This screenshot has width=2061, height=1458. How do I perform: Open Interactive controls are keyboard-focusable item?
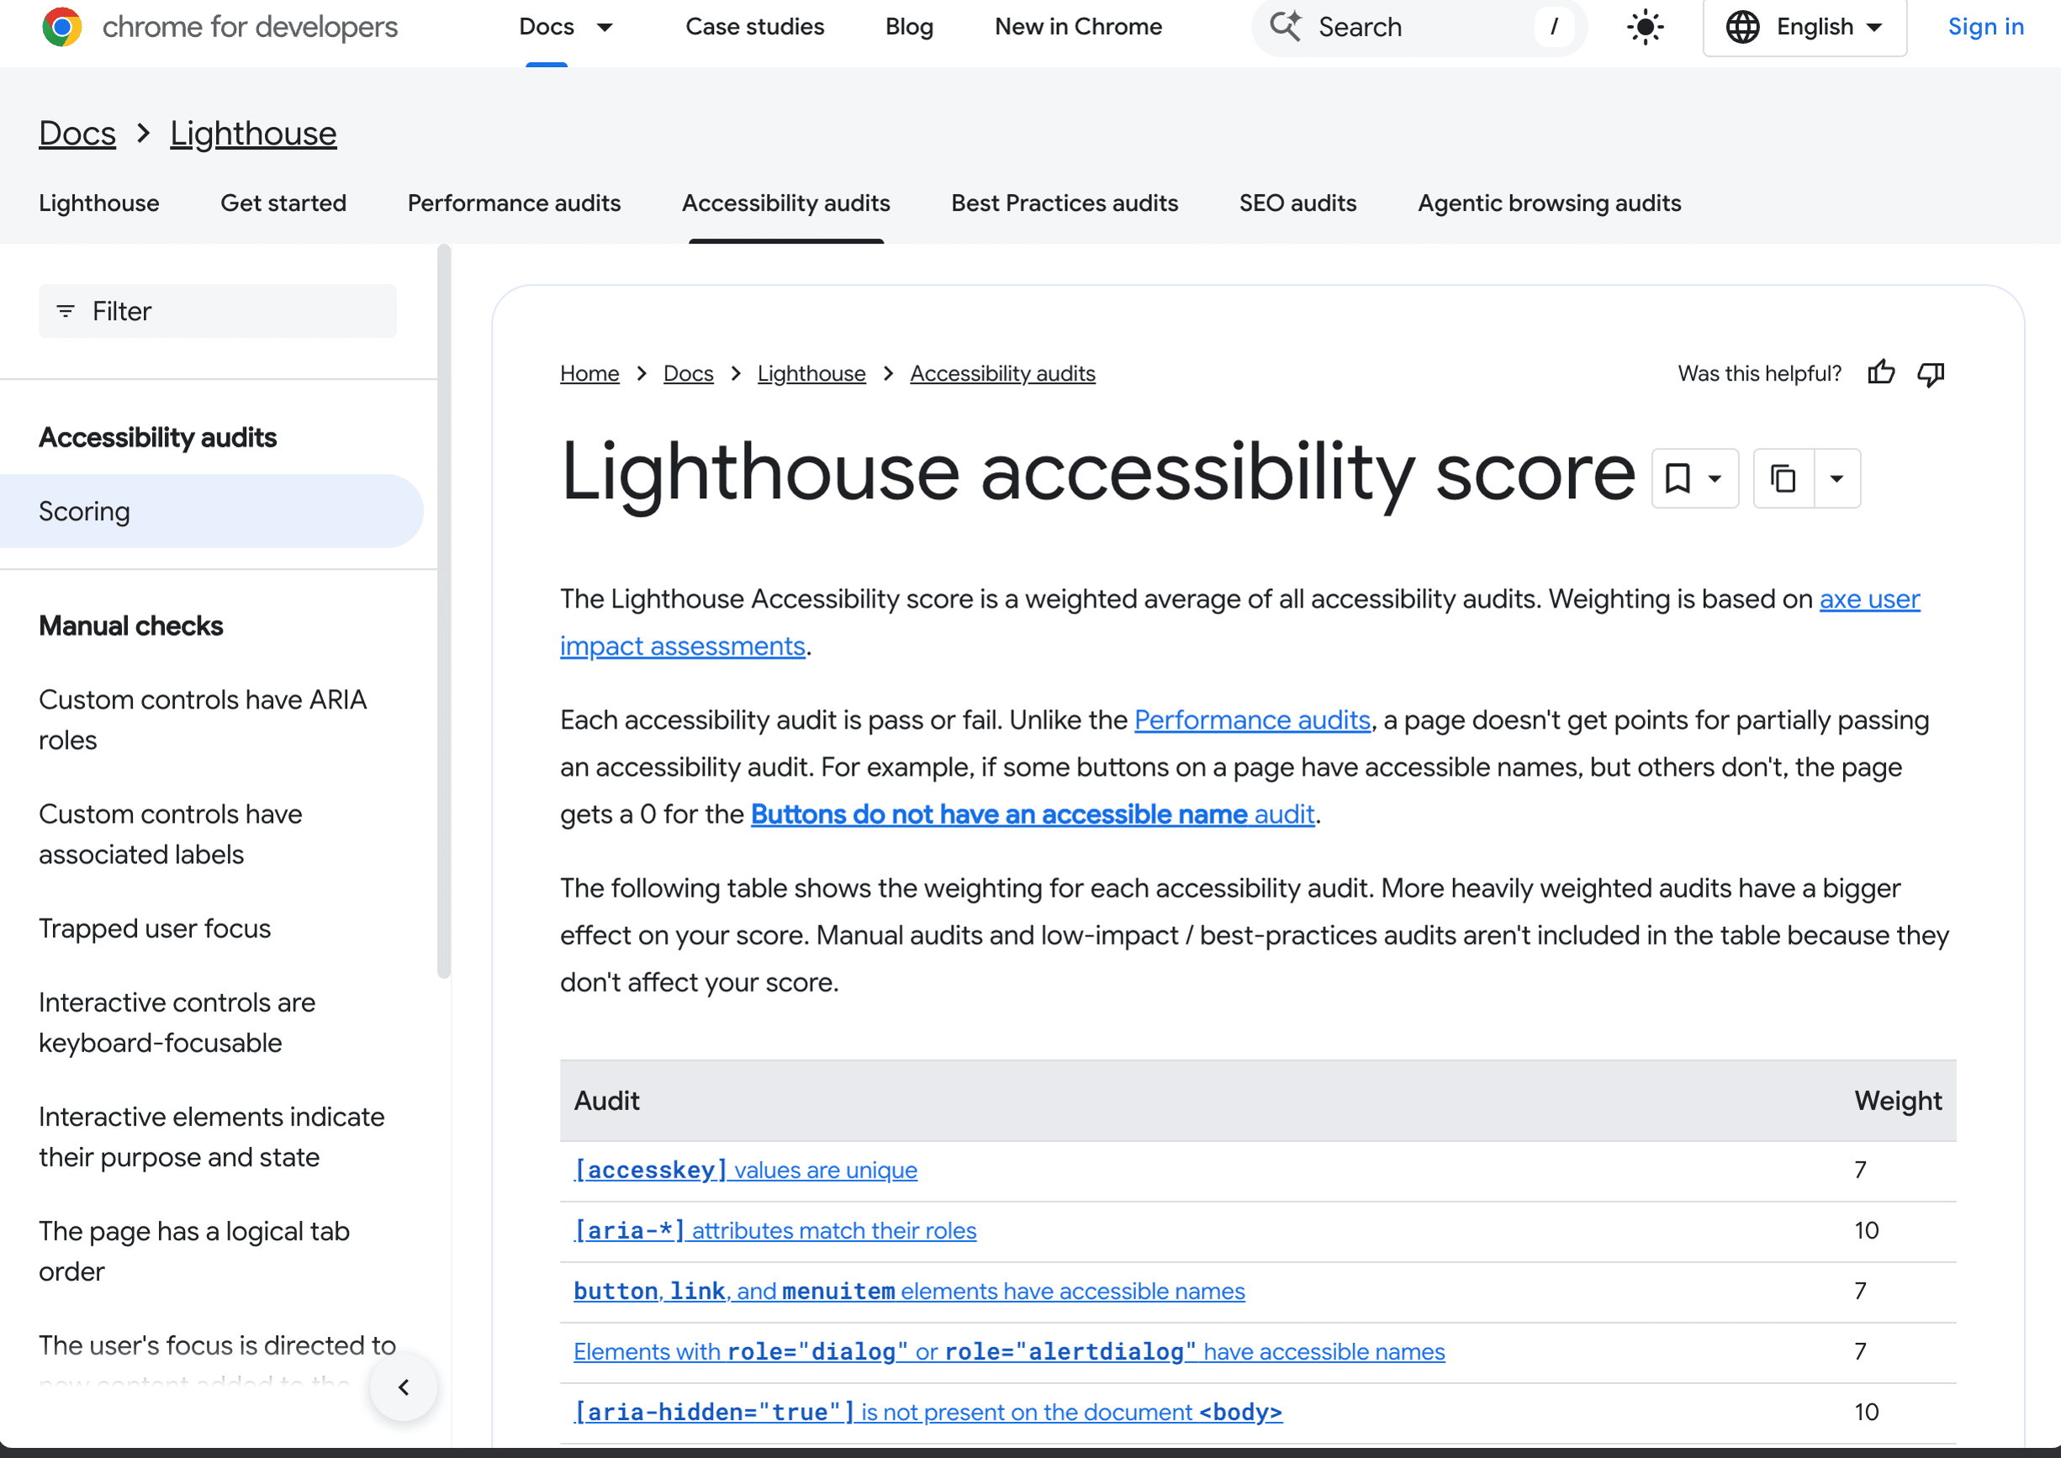tap(177, 1023)
